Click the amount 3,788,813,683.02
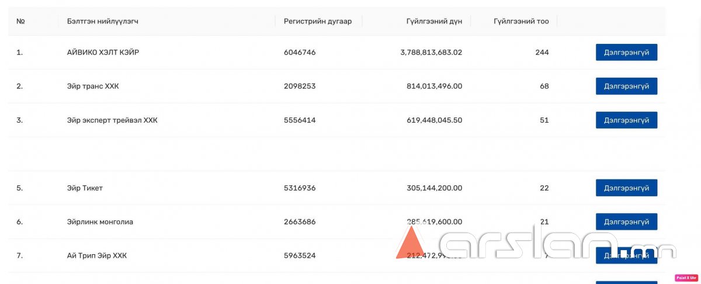Viewport: 701px width, 284px height. point(431,52)
